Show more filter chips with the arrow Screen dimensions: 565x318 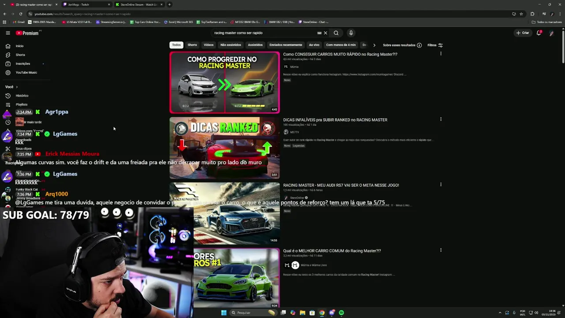[374, 45]
